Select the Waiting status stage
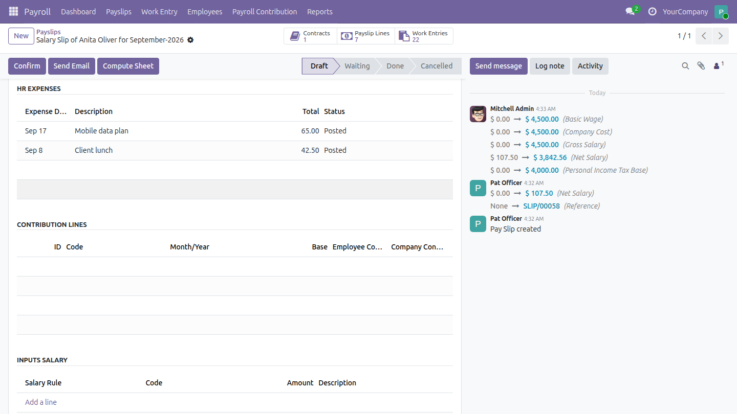 [x=357, y=66]
